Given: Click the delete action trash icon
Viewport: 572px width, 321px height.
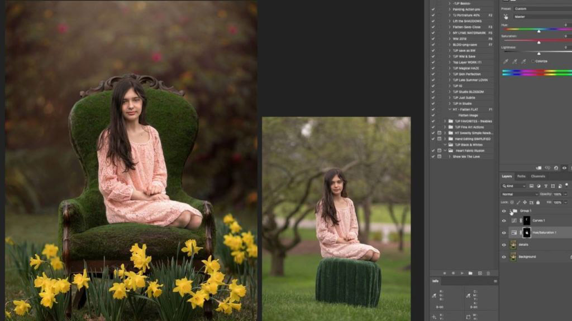Looking at the screenshot, I should pos(488,273).
